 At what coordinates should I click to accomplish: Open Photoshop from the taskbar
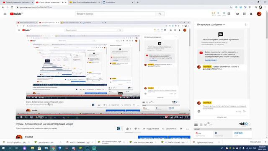[87, 148]
